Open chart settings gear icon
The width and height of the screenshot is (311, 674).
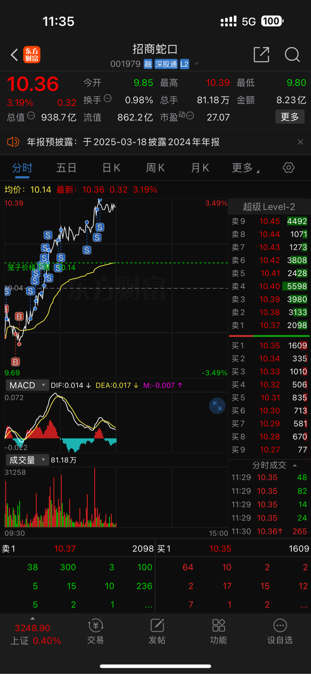tap(289, 168)
